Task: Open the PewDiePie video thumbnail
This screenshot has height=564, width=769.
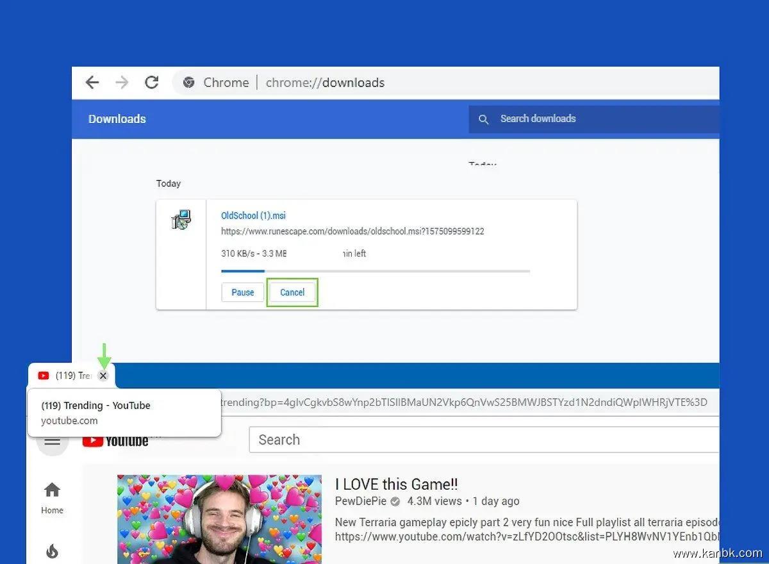Action: (x=219, y=519)
